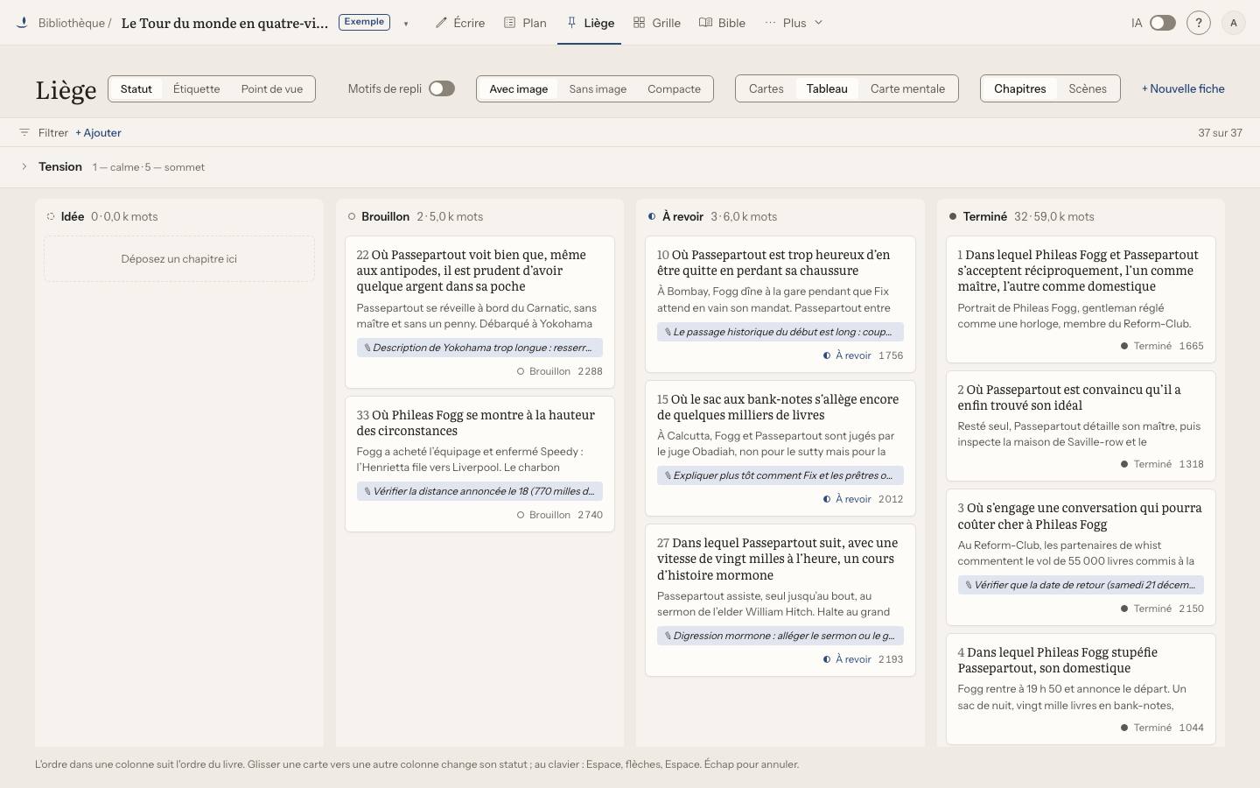Open the project title dropdown arrow

click(x=406, y=24)
